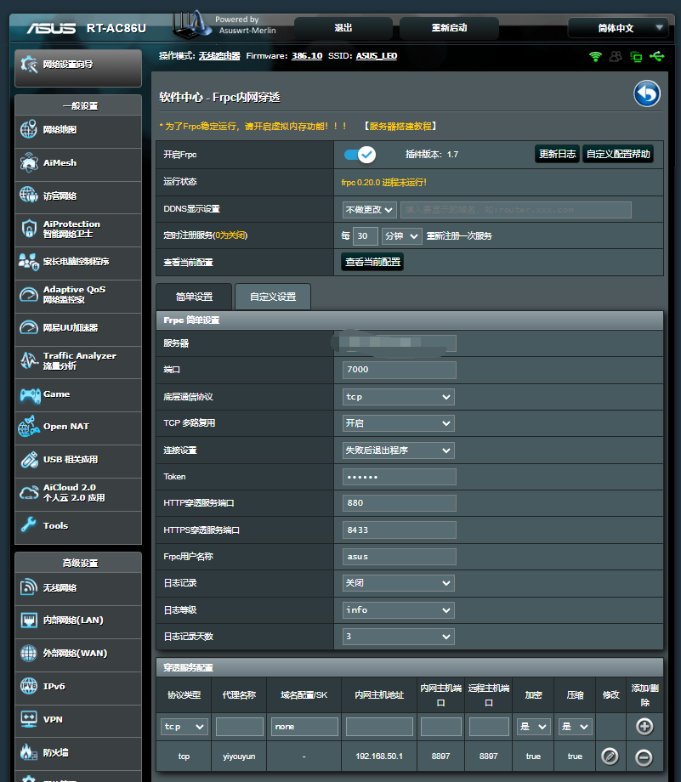
Task: Click the 外部网络(WAN) globe icon
Action: pos(28,654)
